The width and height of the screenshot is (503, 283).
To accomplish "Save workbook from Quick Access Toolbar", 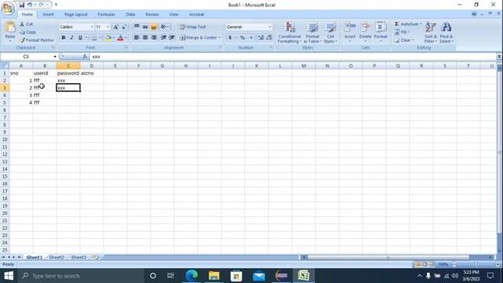I will click(x=21, y=5).
